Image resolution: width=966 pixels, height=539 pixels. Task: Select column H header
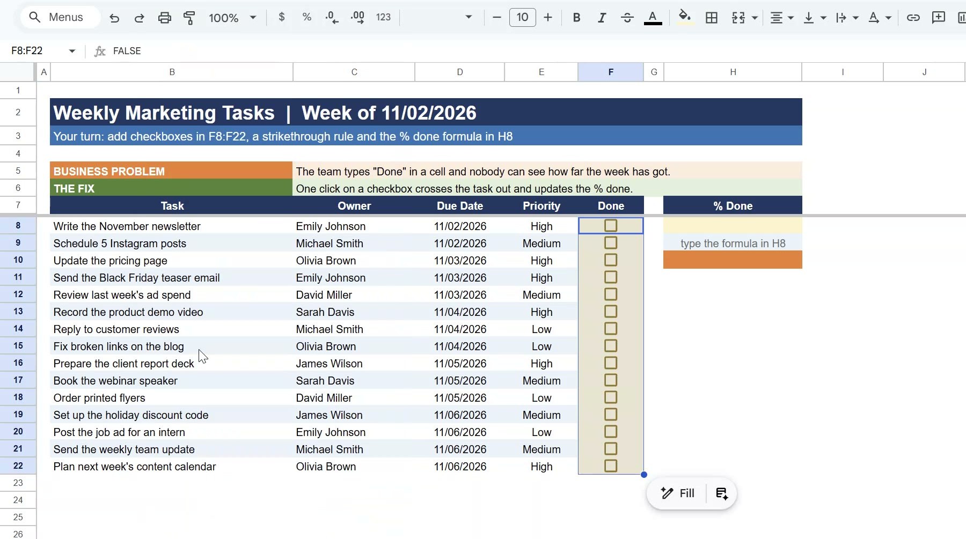733,72
